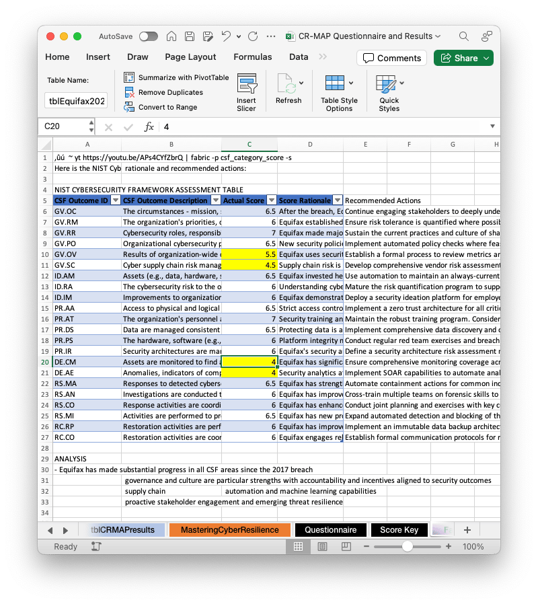Image resolution: width=538 pixels, height=604 pixels.
Task: Click the Table Style Options icon
Action: 335,83
